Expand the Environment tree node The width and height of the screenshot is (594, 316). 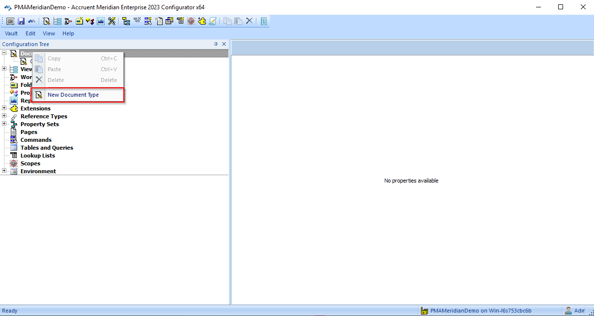coord(4,171)
